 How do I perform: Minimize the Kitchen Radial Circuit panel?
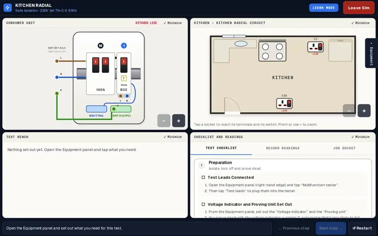pos(361,23)
